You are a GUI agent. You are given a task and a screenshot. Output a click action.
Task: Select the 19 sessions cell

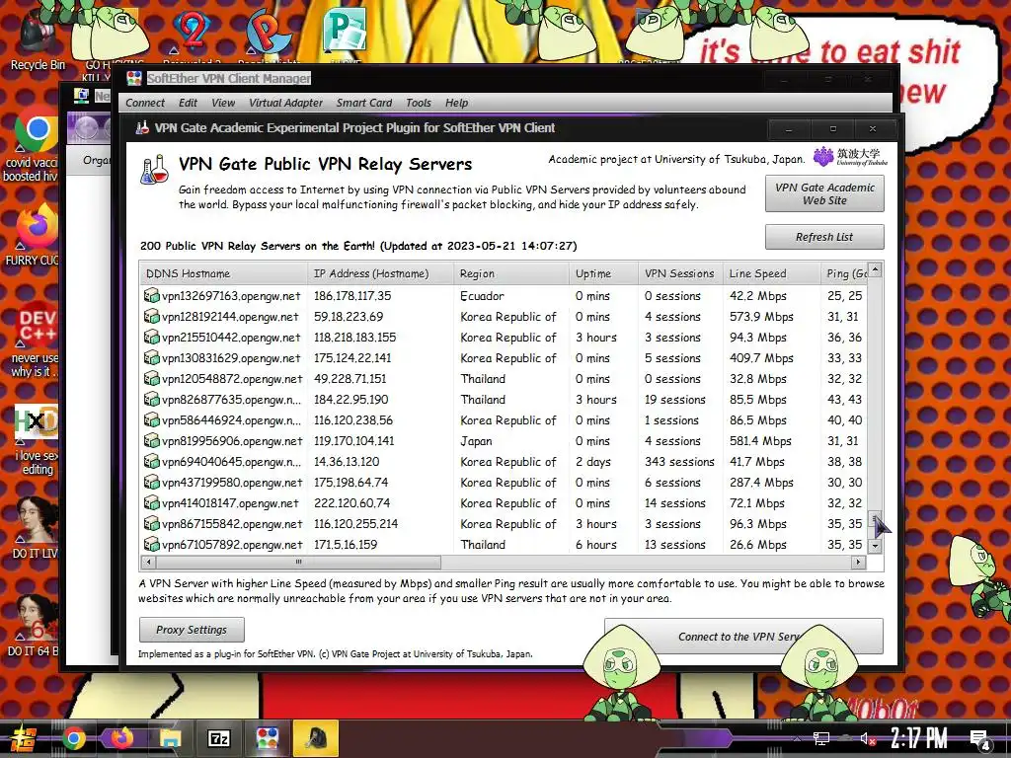(675, 400)
